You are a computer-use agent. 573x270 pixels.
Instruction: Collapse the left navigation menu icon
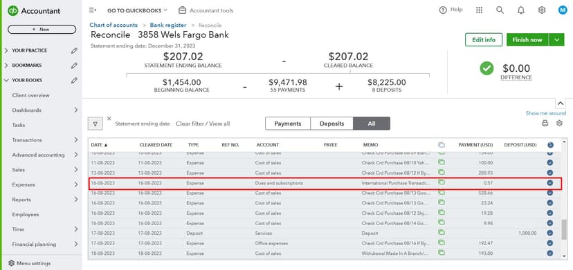coord(93,10)
